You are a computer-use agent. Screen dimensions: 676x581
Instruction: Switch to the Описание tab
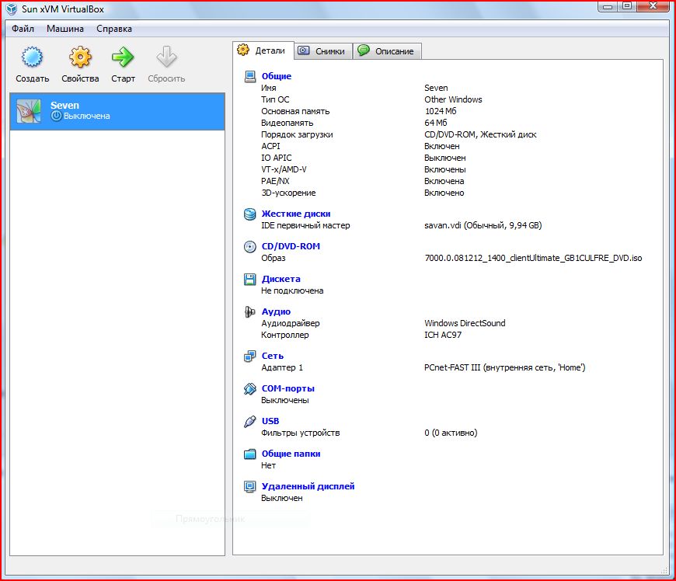click(387, 50)
